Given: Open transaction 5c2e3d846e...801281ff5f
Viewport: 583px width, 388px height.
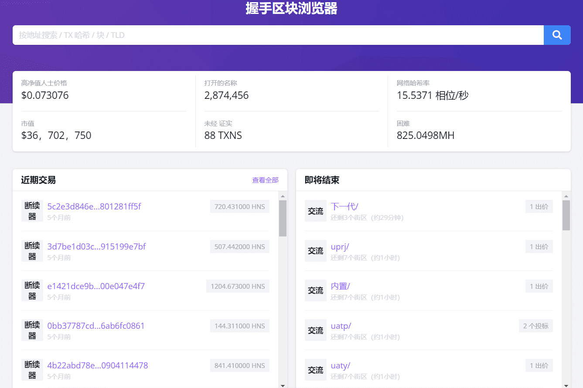Looking at the screenshot, I should click(x=94, y=206).
